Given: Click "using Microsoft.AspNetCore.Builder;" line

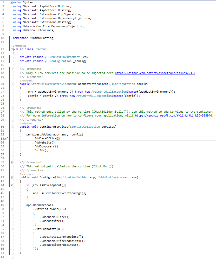Looking at the screenshot, I should pos(42,6).
